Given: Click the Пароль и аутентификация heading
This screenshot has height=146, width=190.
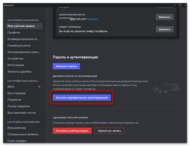Looking at the screenshot, I should (x=75, y=57).
